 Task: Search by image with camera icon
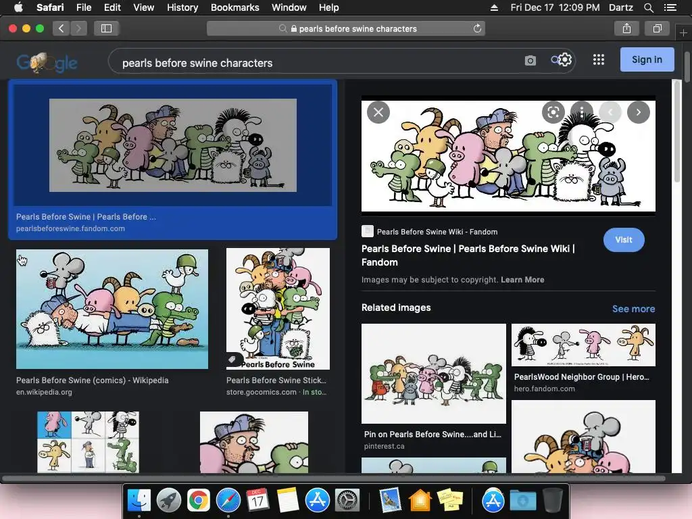click(530, 60)
